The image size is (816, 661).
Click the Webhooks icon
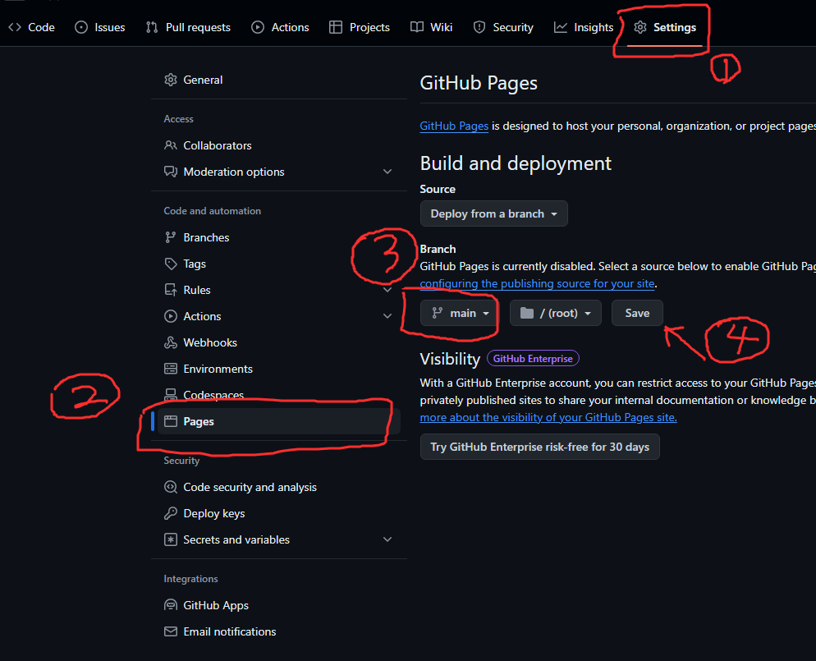pos(171,342)
